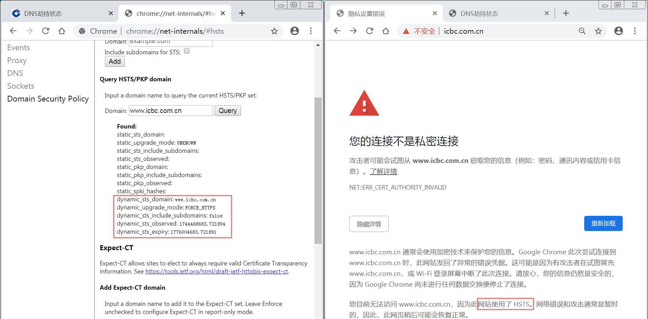
Task: Open the Sockets section in sidebar
Action: click(x=21, y=86)
